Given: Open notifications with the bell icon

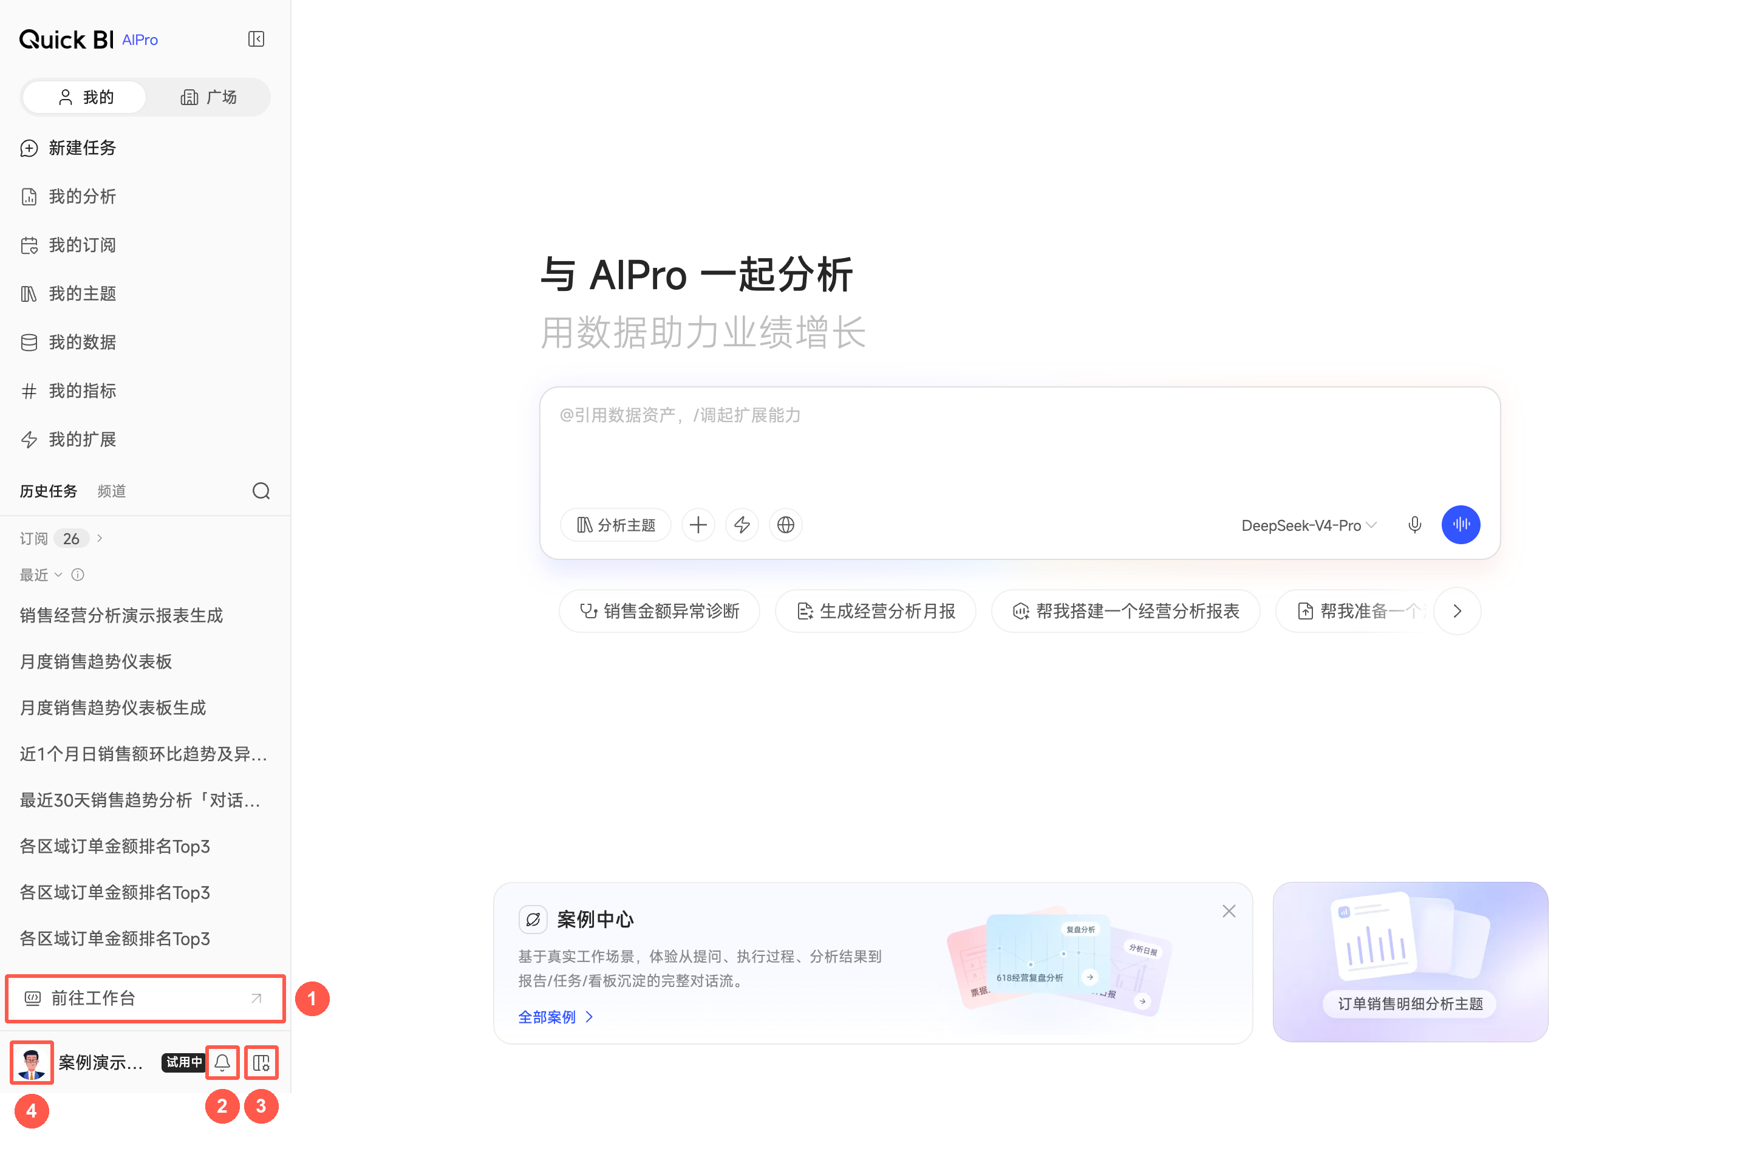Looking at the screenshot, I should (222, 1062).
